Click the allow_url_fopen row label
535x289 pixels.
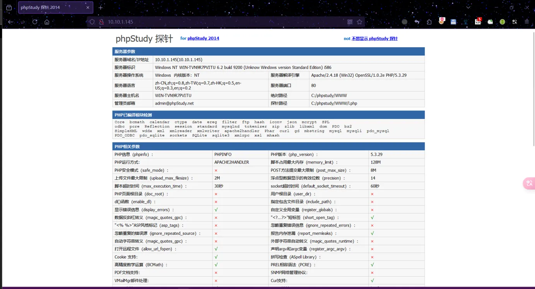point(145,249)
